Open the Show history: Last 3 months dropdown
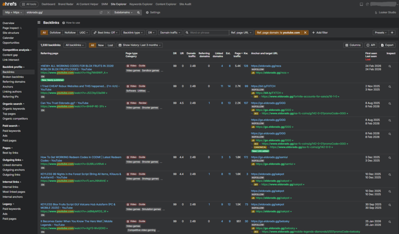The width and height of the screenshot is (399, 234). [139, 45]
